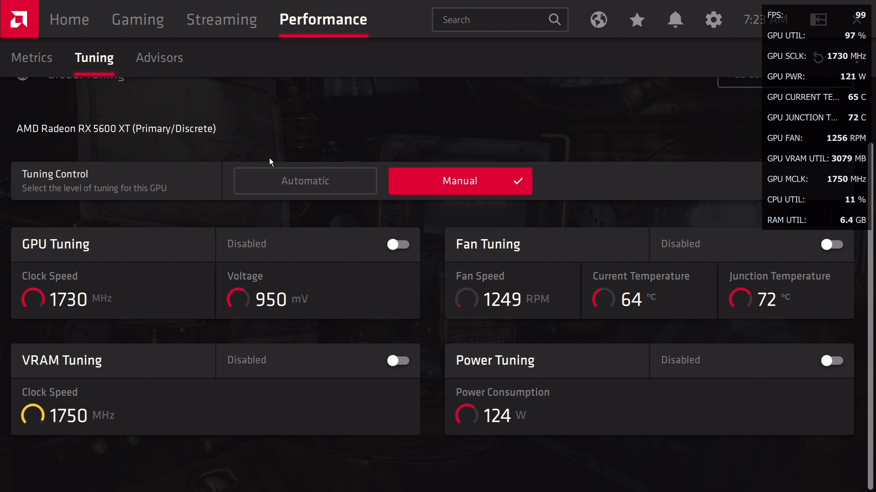This screenshot has height=492, width=876.
Task: Click the overlay reset arrow icon
Action: [x=818, y=57]
